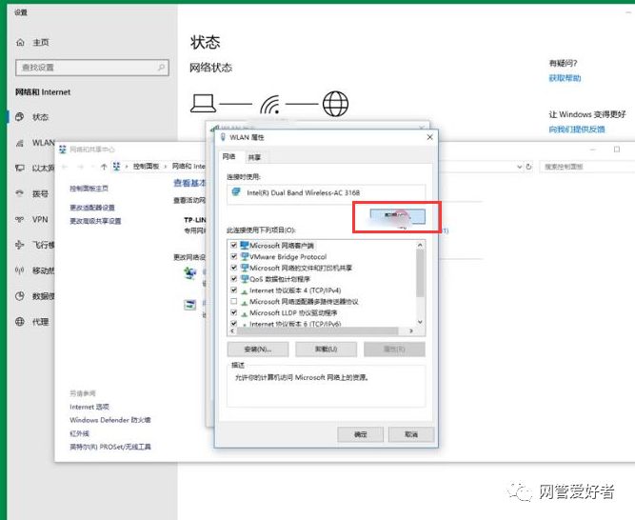Click the Install (N) button
The width and height of the screenshot is (635, 520).
[x=258, y=350]
